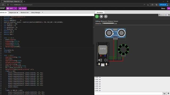Open the serial plotter graph icon
Screen dimensions: 170x95
click(165, 93)
